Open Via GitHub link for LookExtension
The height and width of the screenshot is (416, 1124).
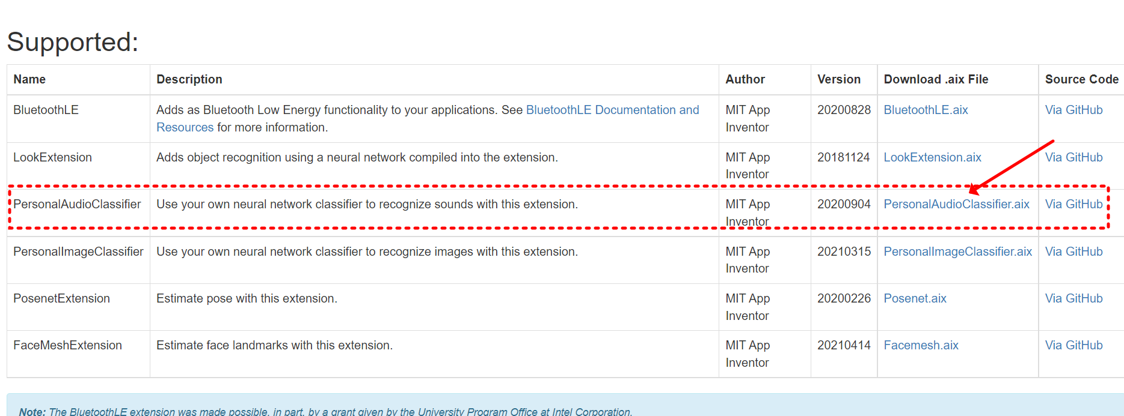1073,157
